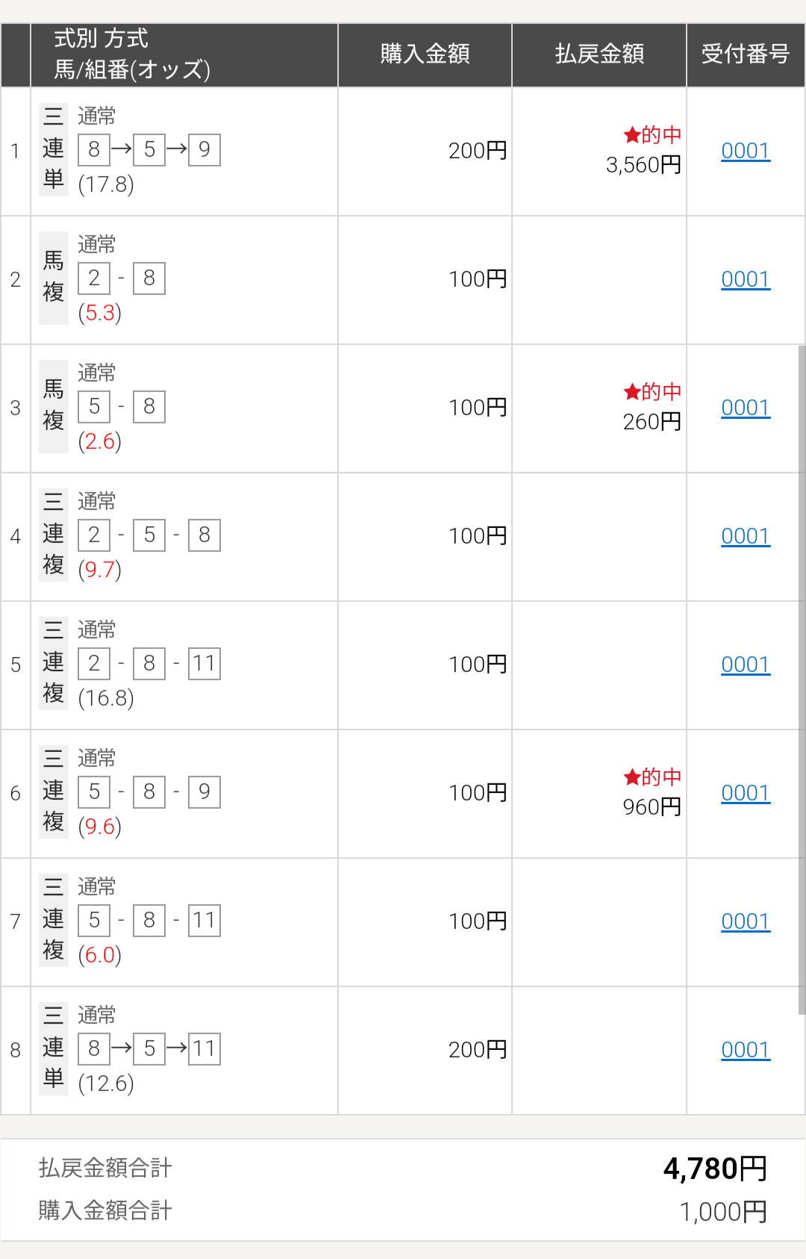This screenshot has height=1259, width=806.
Task: Open receipt link 0001 for row 2
Action: pyautogui.click(x=745, y=279)
